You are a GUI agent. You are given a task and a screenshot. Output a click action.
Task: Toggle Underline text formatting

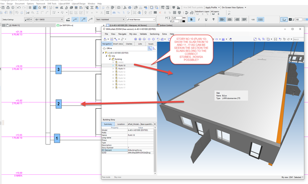point(206,19)
